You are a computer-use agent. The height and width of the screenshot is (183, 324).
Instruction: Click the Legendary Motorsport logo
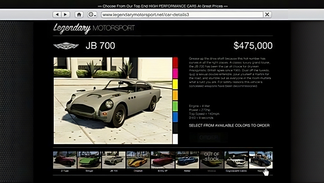point(94,28)
